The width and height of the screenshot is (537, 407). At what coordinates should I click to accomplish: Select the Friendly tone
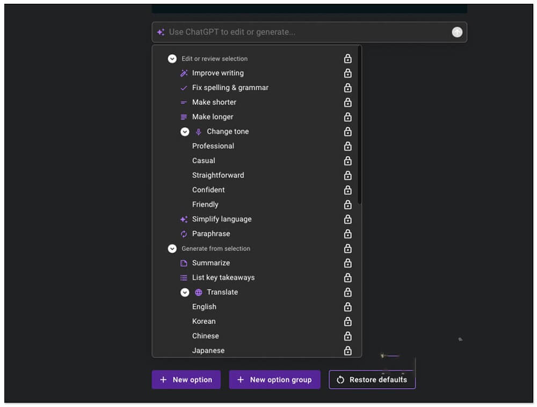205,204
